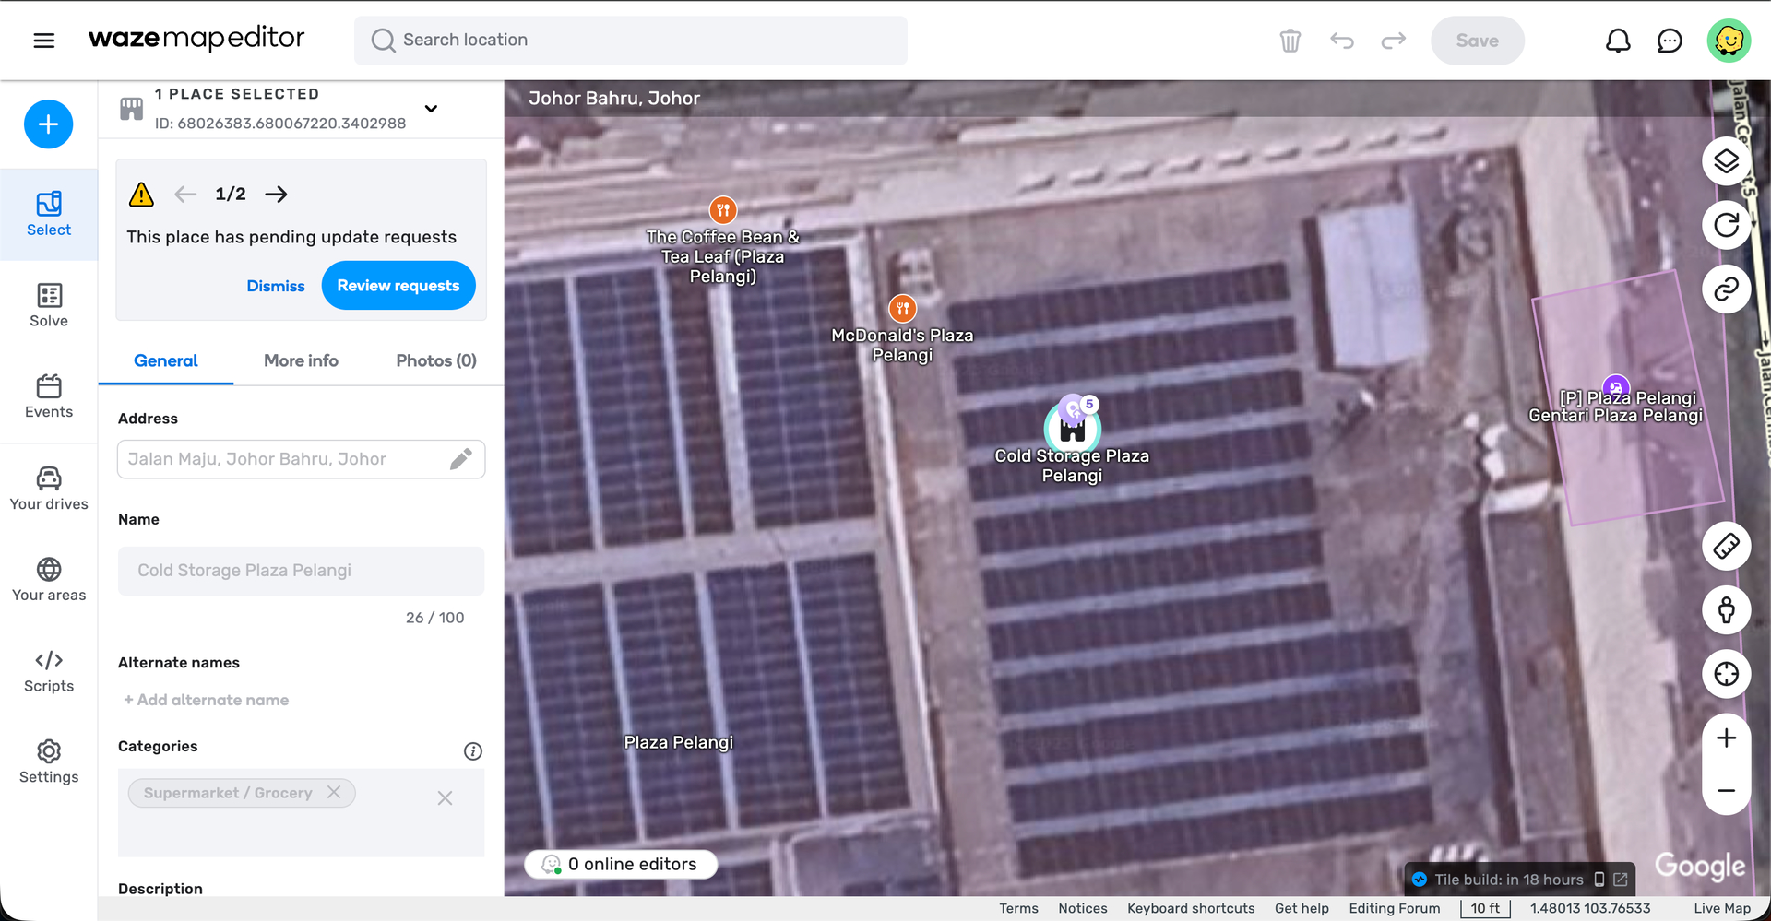Switch to the More info tab
Screen dimensions: 1771x921
point(301,360)
